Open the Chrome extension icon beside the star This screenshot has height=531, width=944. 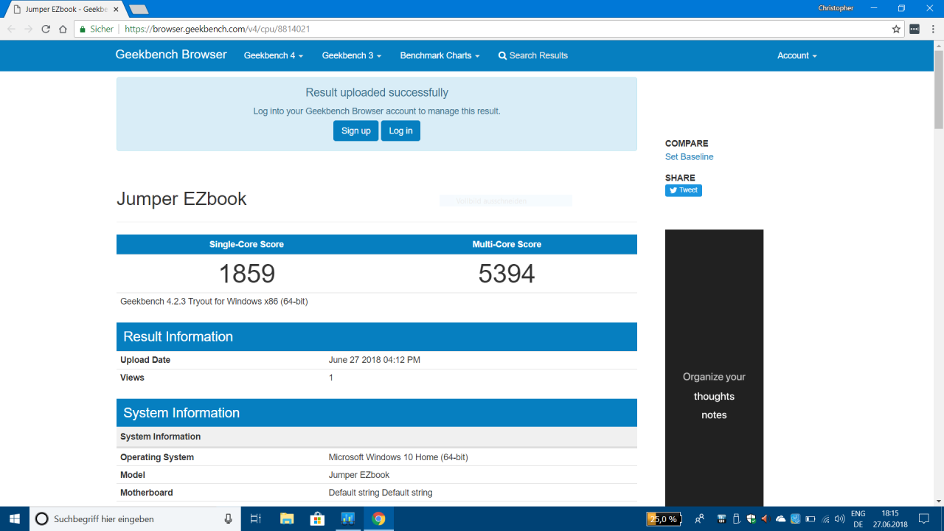coord(914,29)
